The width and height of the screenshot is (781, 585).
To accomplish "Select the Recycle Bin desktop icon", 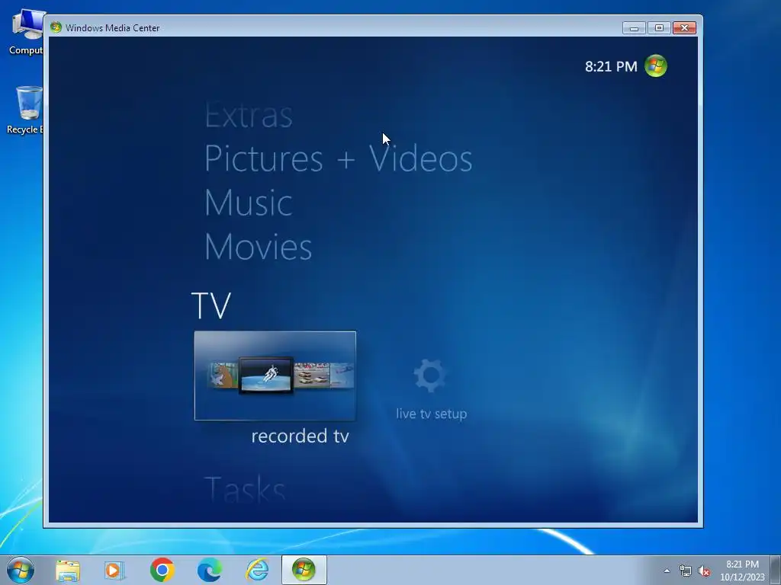I will point(26,110).
